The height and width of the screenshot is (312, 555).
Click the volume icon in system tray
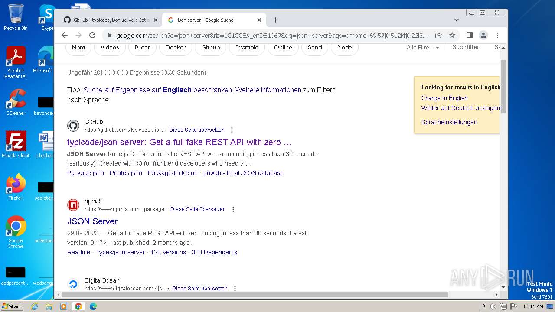493,306
